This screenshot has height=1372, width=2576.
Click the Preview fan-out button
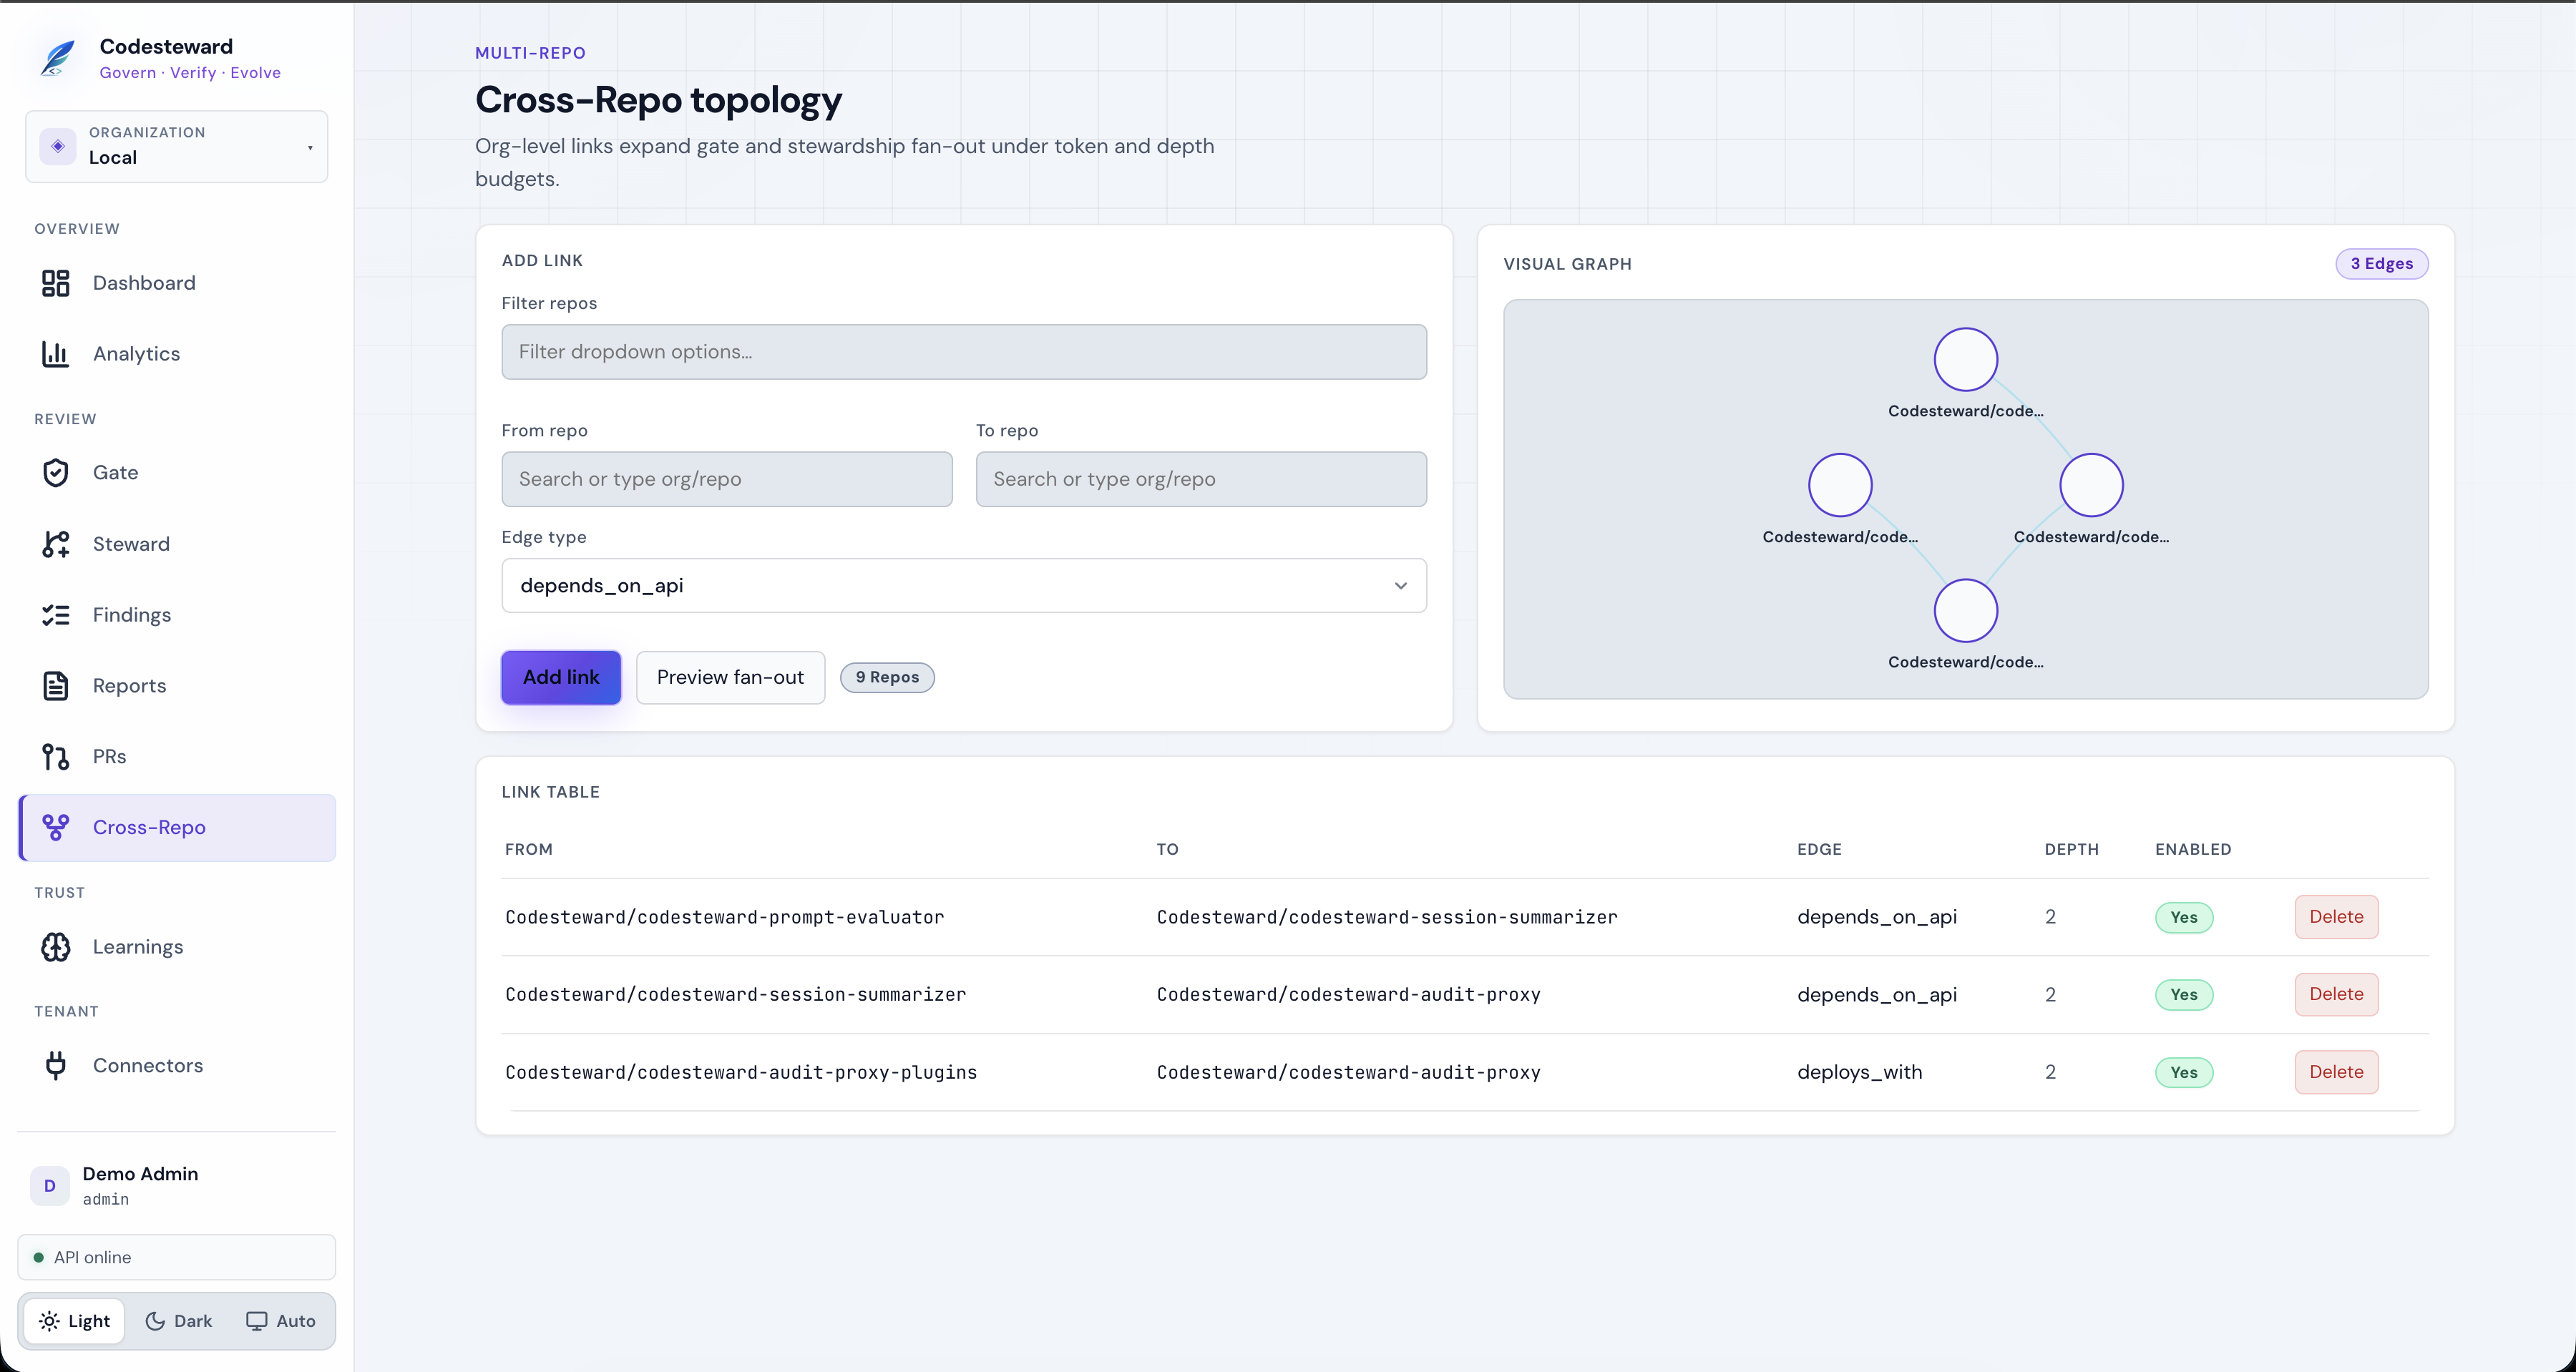(x=730, y=678)
